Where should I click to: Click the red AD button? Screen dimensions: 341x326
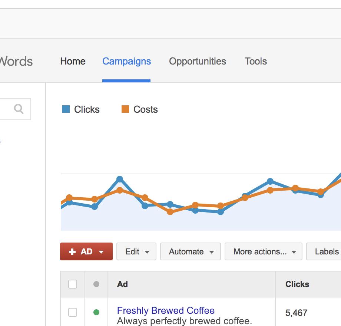click(86, 251)
